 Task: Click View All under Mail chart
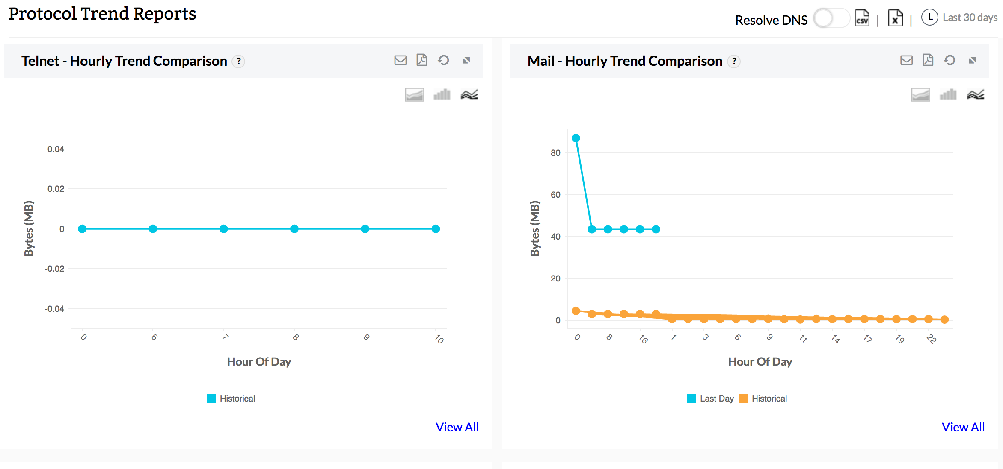pos(963,427)
